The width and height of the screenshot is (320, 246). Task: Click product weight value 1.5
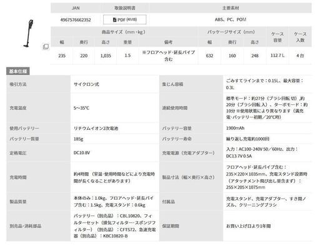point(127,56)
